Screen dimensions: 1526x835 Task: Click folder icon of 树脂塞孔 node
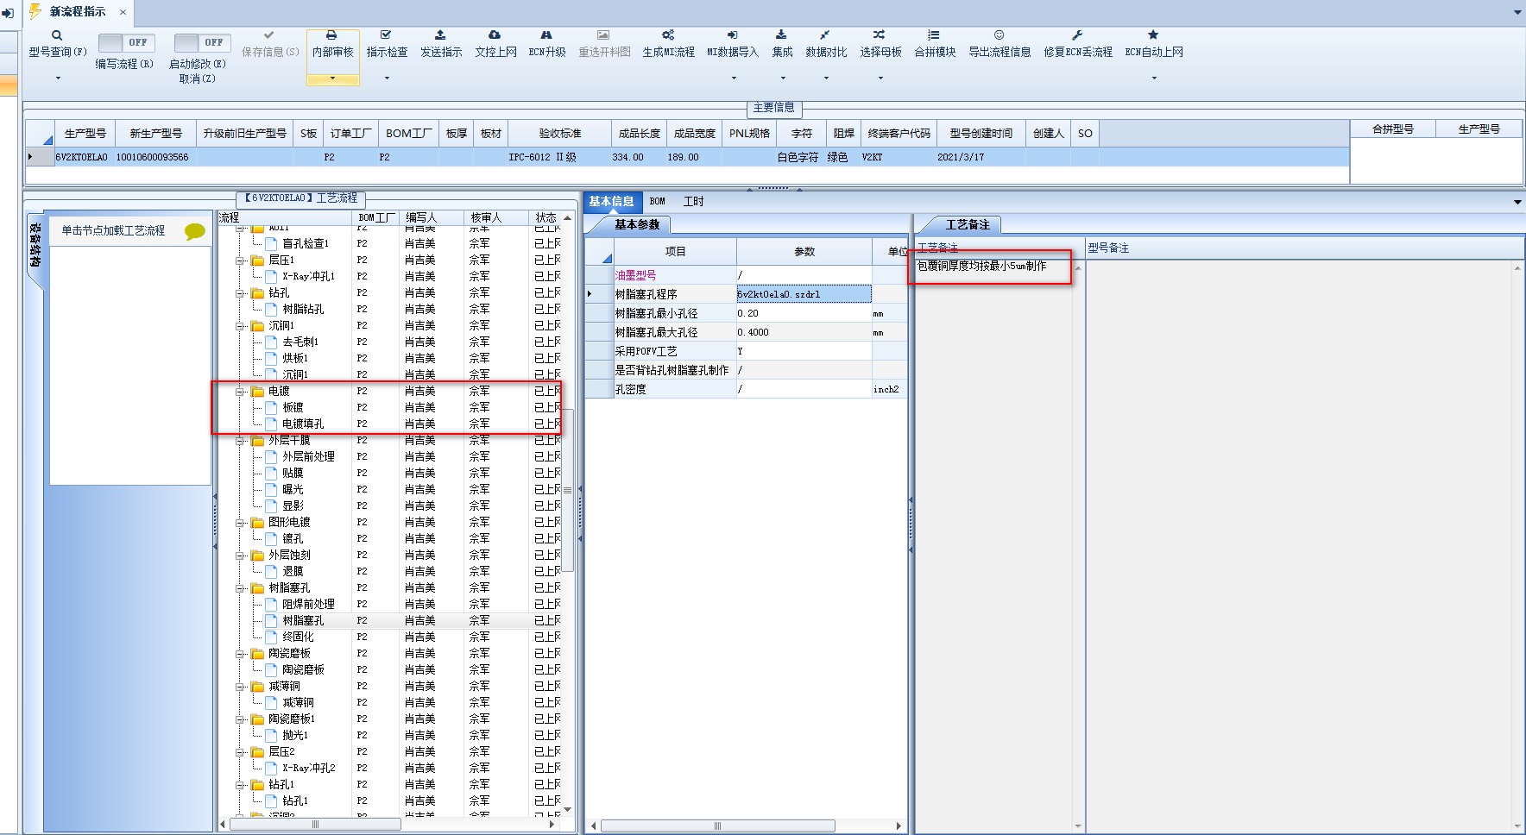[257, 588]
